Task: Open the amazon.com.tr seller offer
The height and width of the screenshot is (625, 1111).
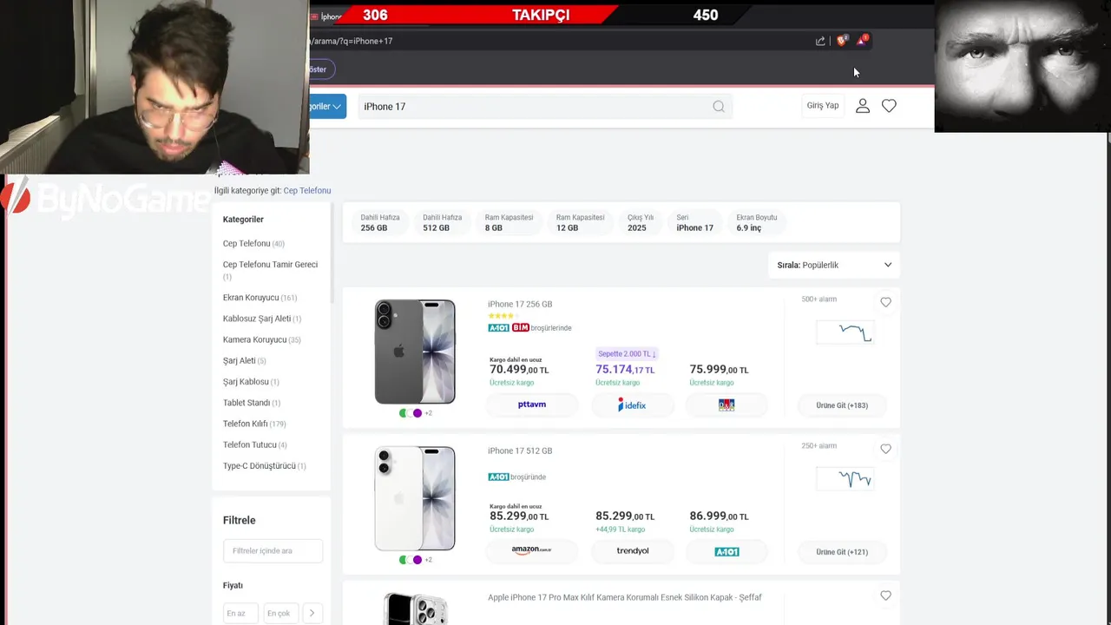Action: [x=532, y=551]
